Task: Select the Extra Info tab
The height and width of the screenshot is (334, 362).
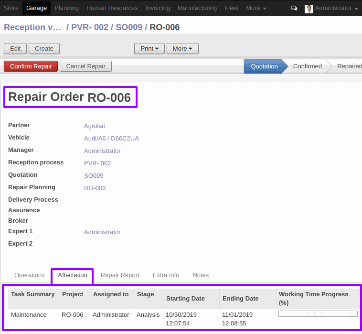Action: 166,275
